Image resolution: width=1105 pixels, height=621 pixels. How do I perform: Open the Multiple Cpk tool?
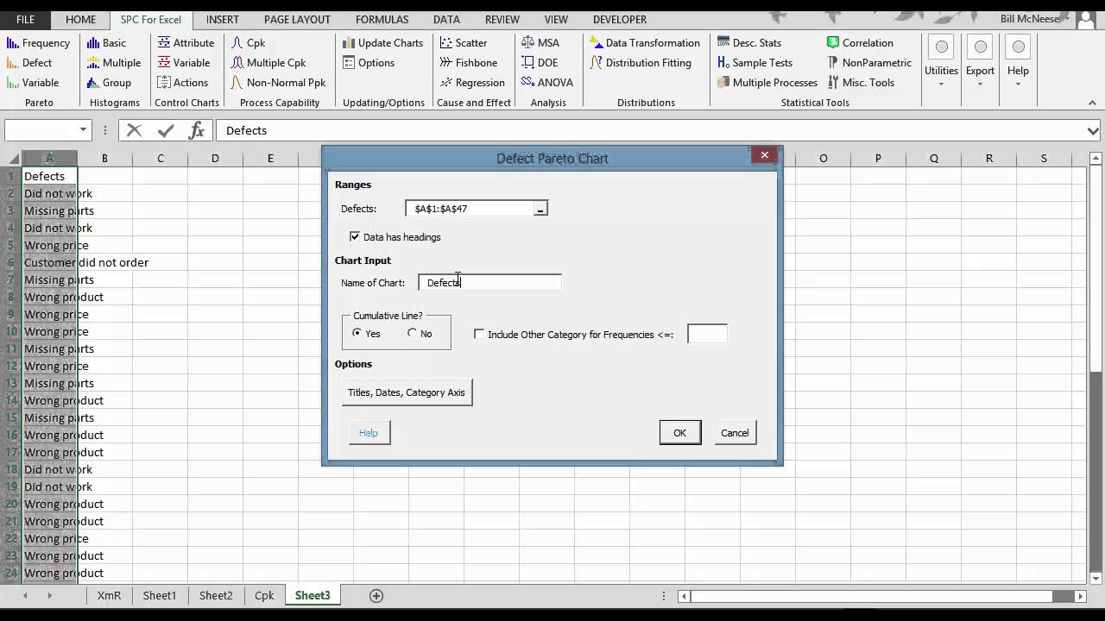point(268,62)
